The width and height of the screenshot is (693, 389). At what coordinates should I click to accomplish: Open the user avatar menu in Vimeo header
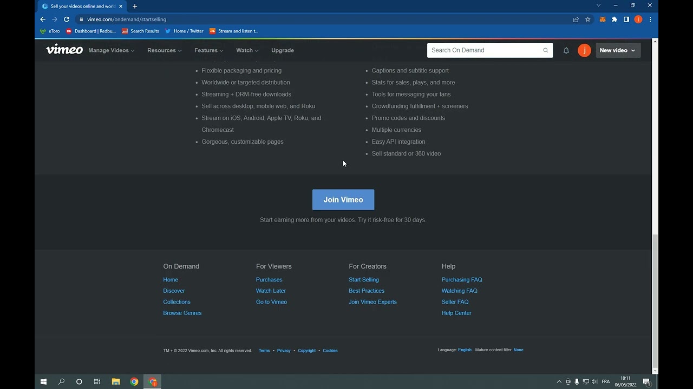click(x=584, y=50)
